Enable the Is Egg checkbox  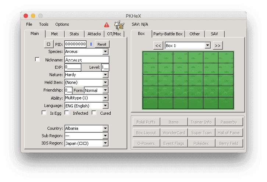(44, 113)
